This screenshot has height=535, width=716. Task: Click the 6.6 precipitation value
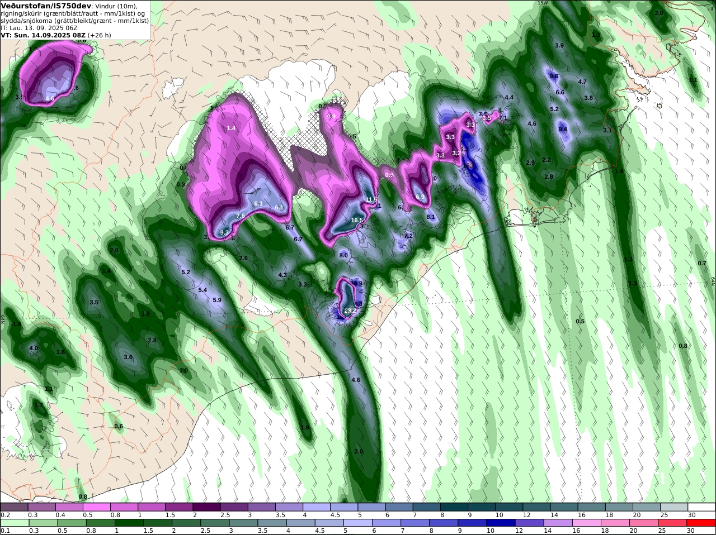pyautogui.click(x=559, y=93)
